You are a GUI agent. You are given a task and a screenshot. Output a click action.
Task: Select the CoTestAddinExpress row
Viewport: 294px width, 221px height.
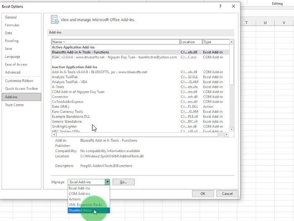tap(140, 102)
